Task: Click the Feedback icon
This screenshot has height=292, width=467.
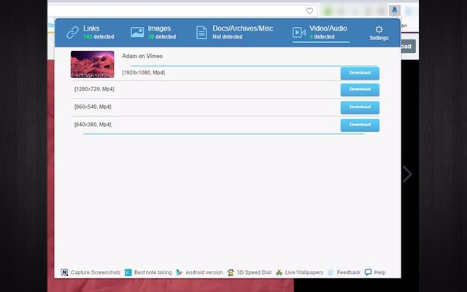Action: (331, 272)
